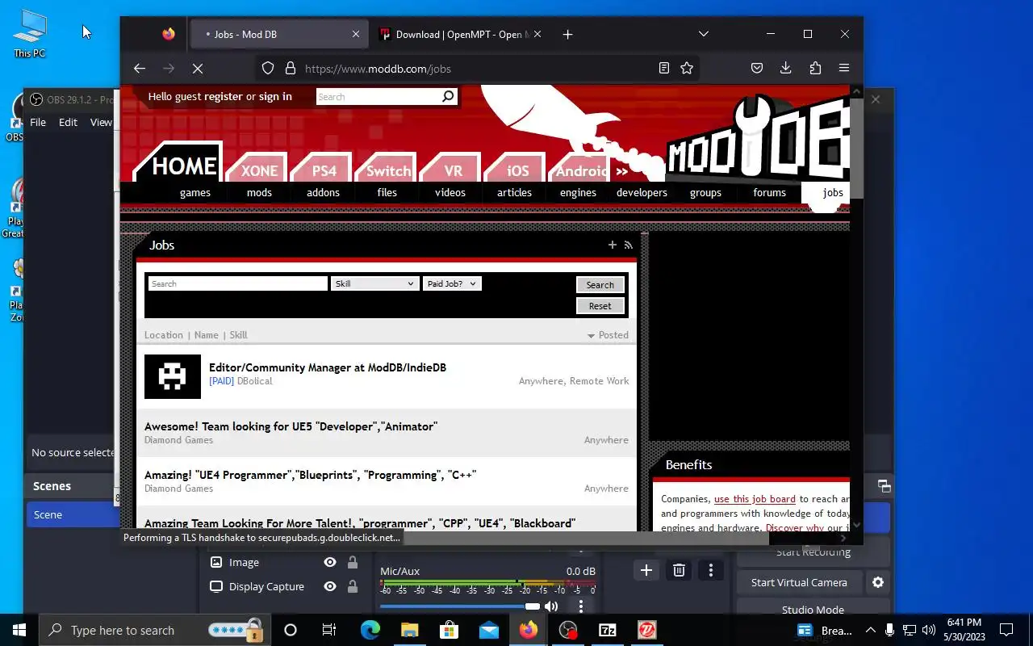The image size is (1033, 646).
Task: Click the Reset button
Action: (600, 306)
